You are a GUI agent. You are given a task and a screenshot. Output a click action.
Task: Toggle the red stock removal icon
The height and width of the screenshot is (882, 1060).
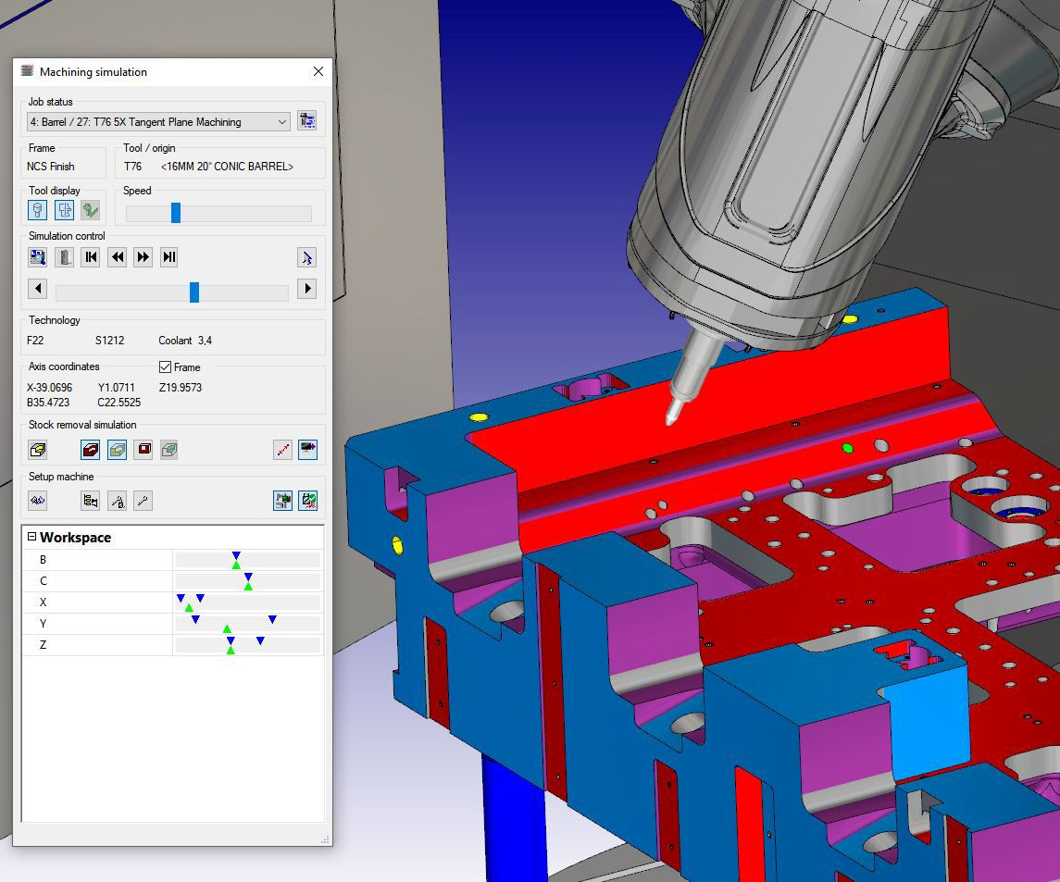[x=91, y=450]
